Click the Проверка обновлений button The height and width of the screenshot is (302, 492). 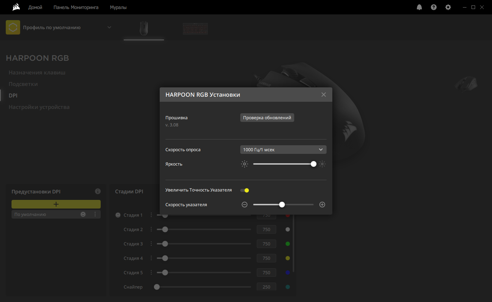[267, 118]
